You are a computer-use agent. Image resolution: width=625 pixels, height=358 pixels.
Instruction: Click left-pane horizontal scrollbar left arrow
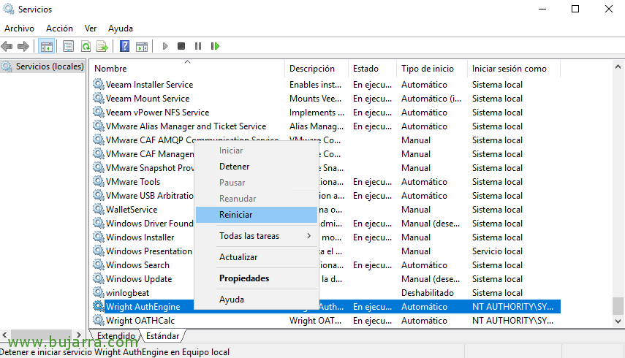pos(5,335)
